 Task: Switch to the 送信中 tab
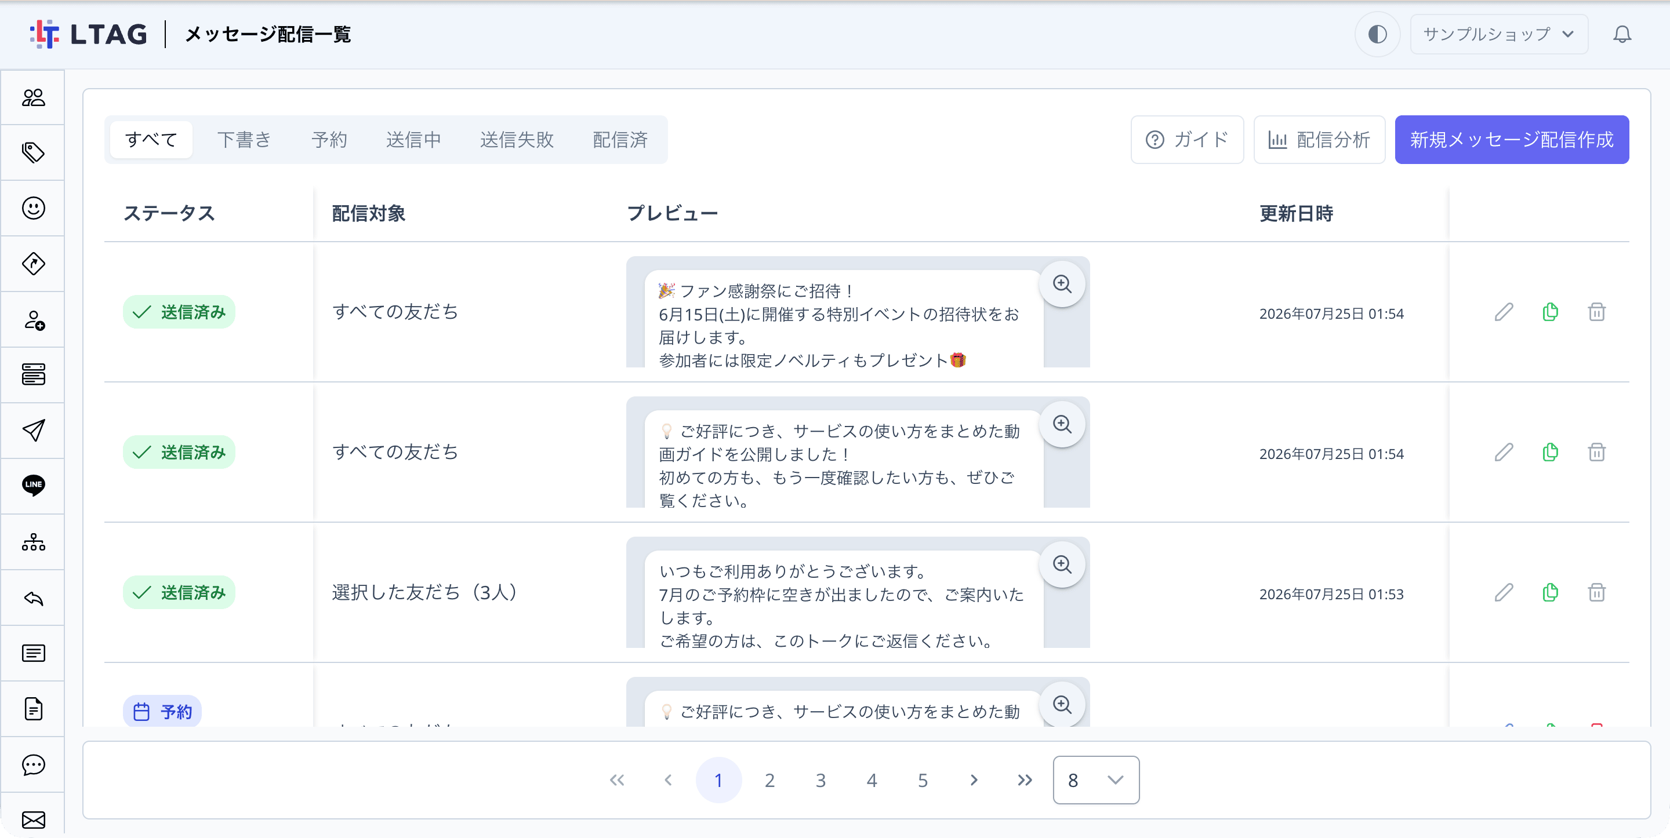pos(413,139)
